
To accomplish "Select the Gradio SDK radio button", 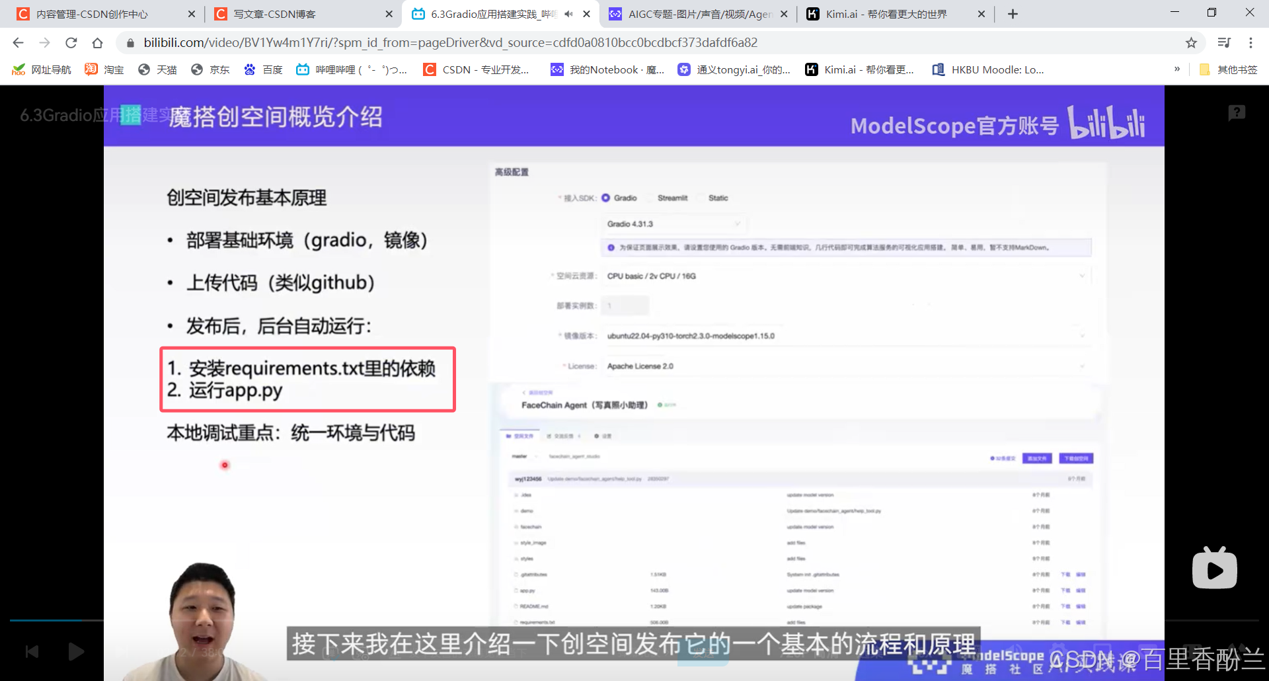I will point(605,198).
